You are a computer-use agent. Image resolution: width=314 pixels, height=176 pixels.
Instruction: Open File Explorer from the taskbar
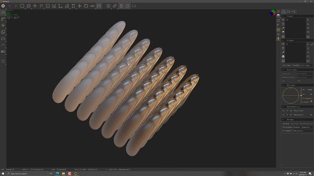pyautogui.click(x=63, y=174)
